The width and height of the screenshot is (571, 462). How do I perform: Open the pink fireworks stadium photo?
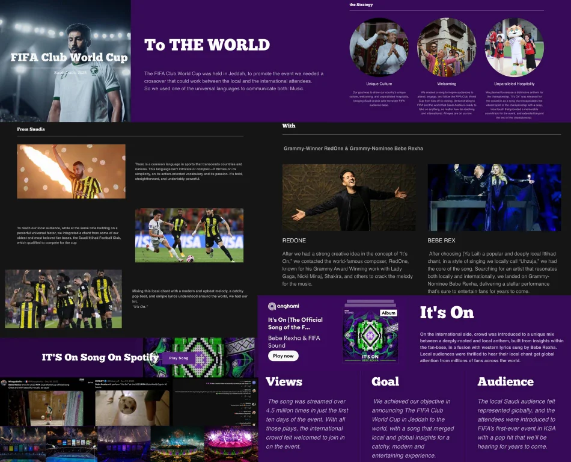(x=231, y=444)
